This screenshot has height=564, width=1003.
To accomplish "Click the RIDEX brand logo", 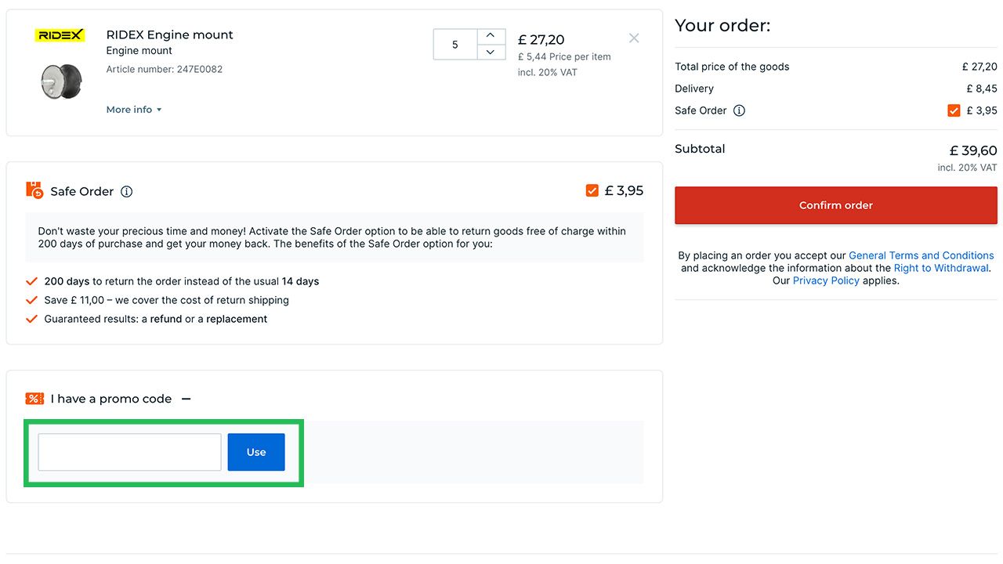I will click(x=60, y=35).
